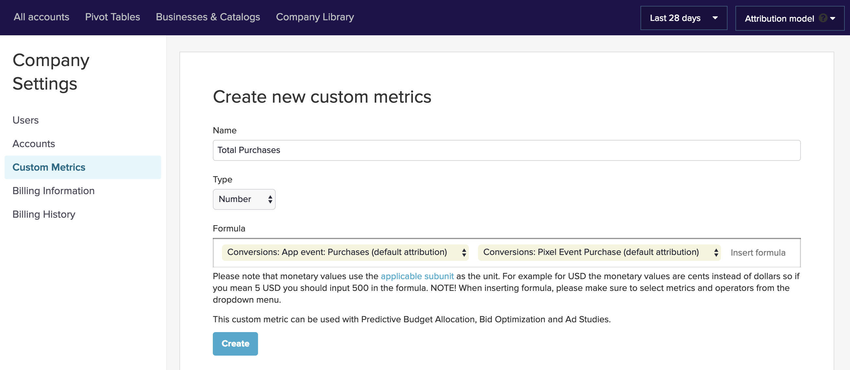The height and width of the screenshot is (370, 850).
Task: Select Users in settings sidebar
Action: pyautogui.click(x=26, y=120)
